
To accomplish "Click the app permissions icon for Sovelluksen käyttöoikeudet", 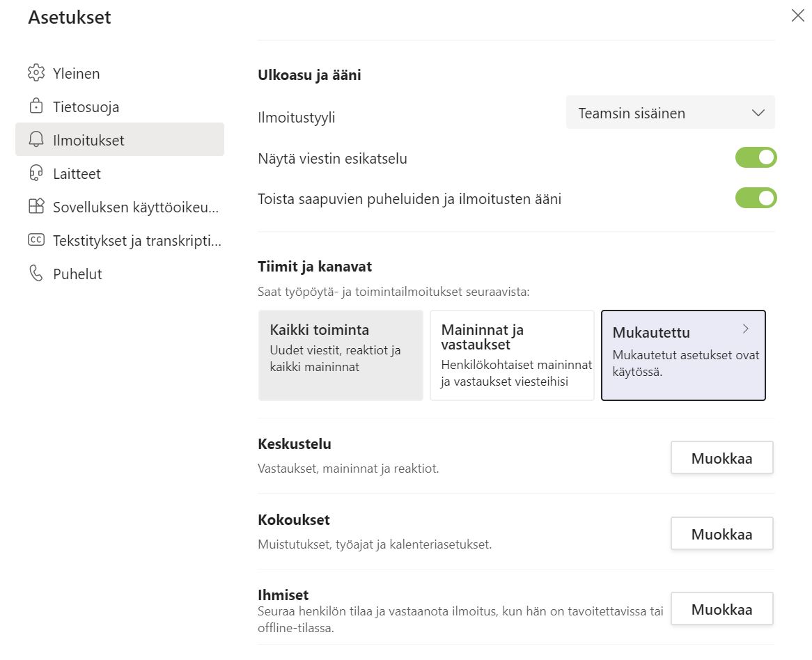I will [x=36, y=207].
